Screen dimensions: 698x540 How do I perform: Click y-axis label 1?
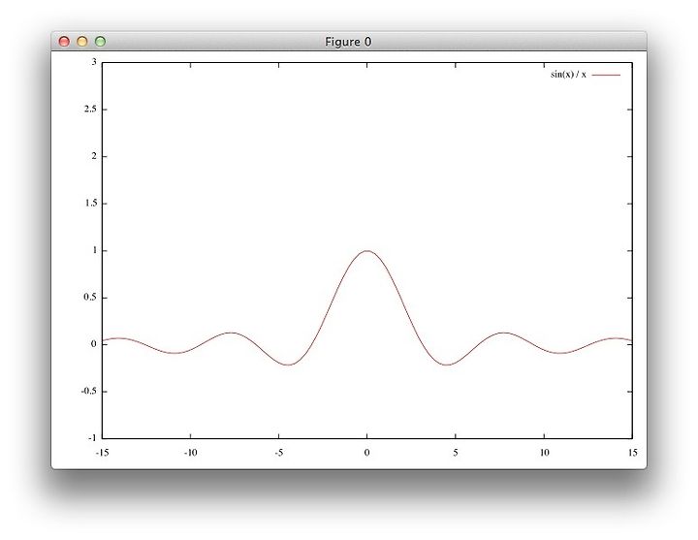(94, 250)
